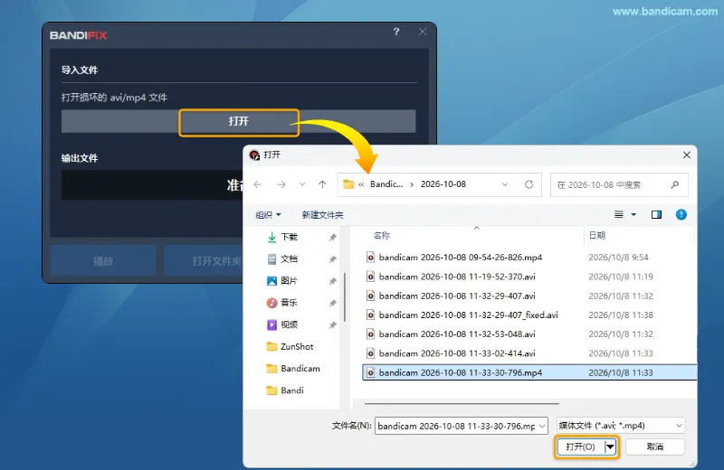Close the 打开 file dialog

(x=687, y=155)
